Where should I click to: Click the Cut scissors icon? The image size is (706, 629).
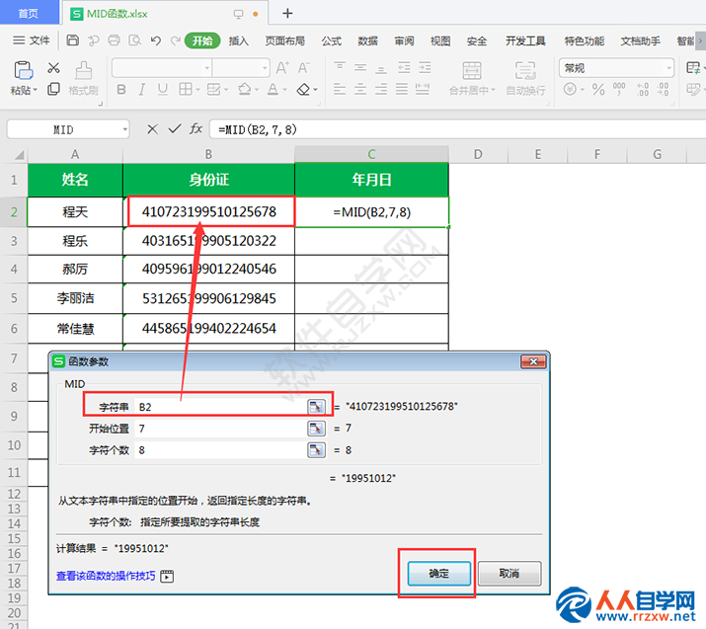[x=53, y=68]
